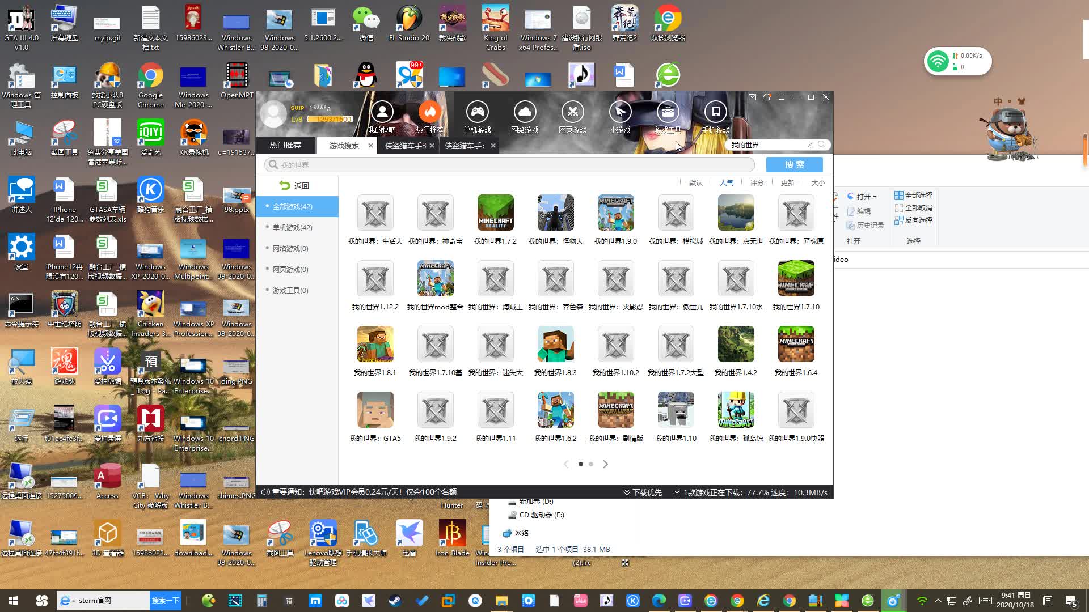Open the mail message icon in title bar

(752, 97)
